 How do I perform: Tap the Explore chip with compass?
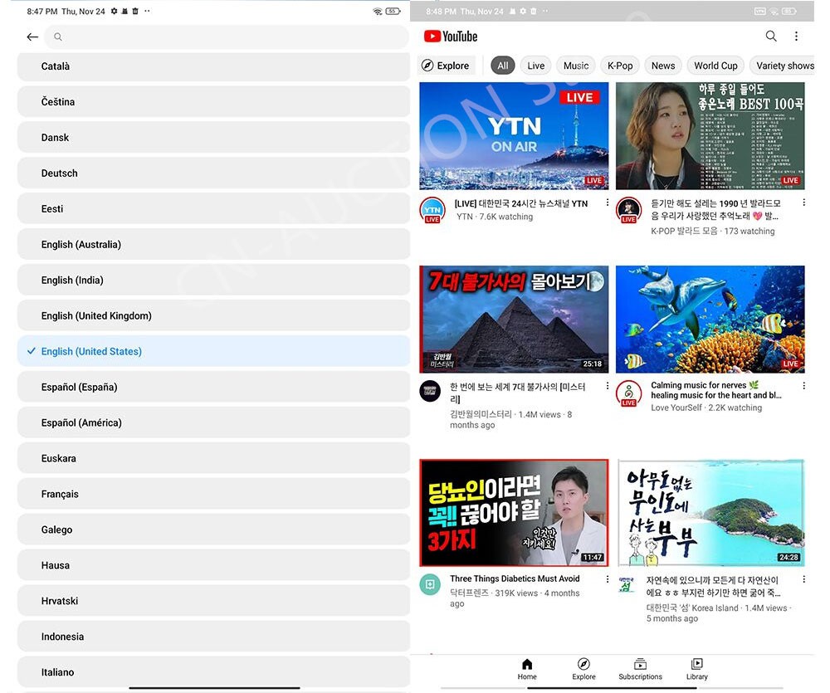pos(446,66)
